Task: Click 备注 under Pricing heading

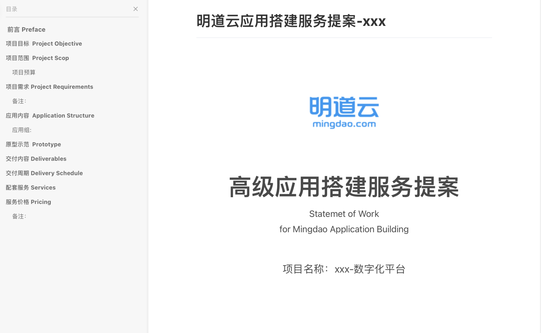Action: point(19,216)
